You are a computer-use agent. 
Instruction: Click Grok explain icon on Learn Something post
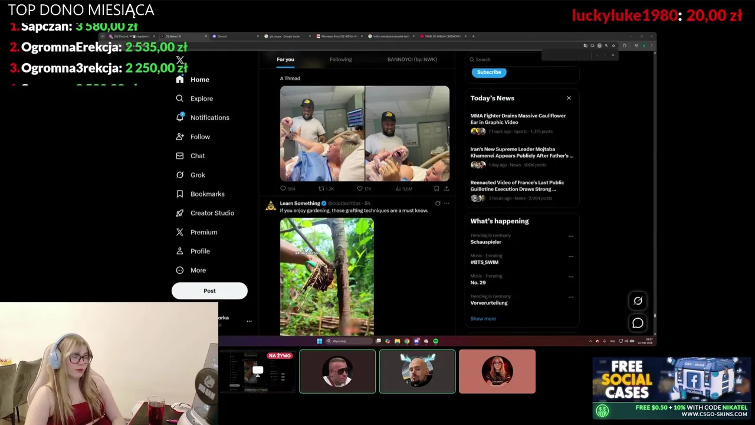(x=438, y=203)
